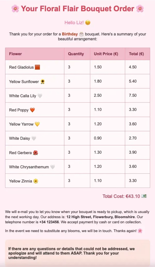155x267 pixels.
Task: Click the Quantity column header
Action: (x=76, y=54)
